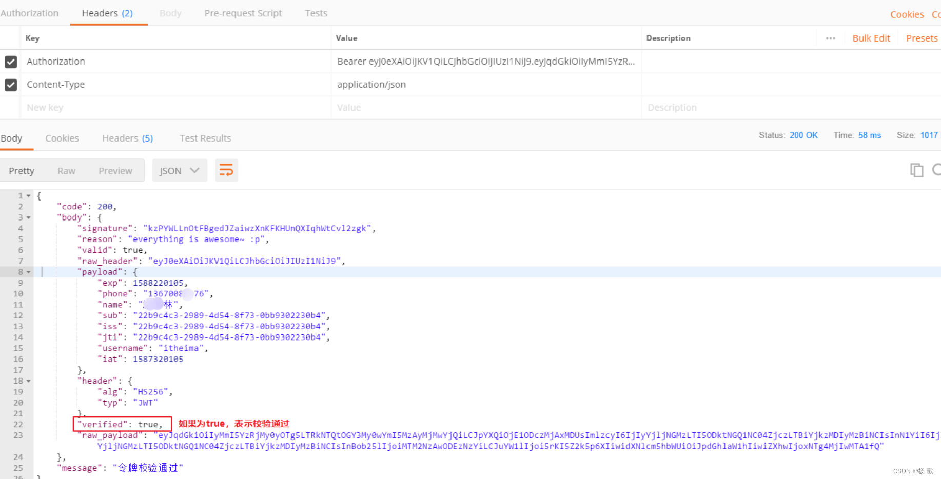
Task: Click the "signature" line in response
Action: click(226, 229)
